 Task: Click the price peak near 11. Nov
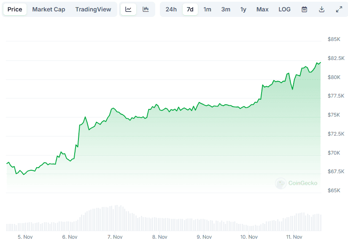[320, 63]
